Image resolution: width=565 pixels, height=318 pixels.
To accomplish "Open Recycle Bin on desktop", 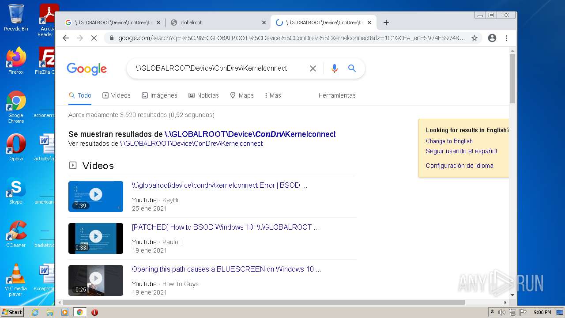I will pyautogui.click(x=16, y=18).
